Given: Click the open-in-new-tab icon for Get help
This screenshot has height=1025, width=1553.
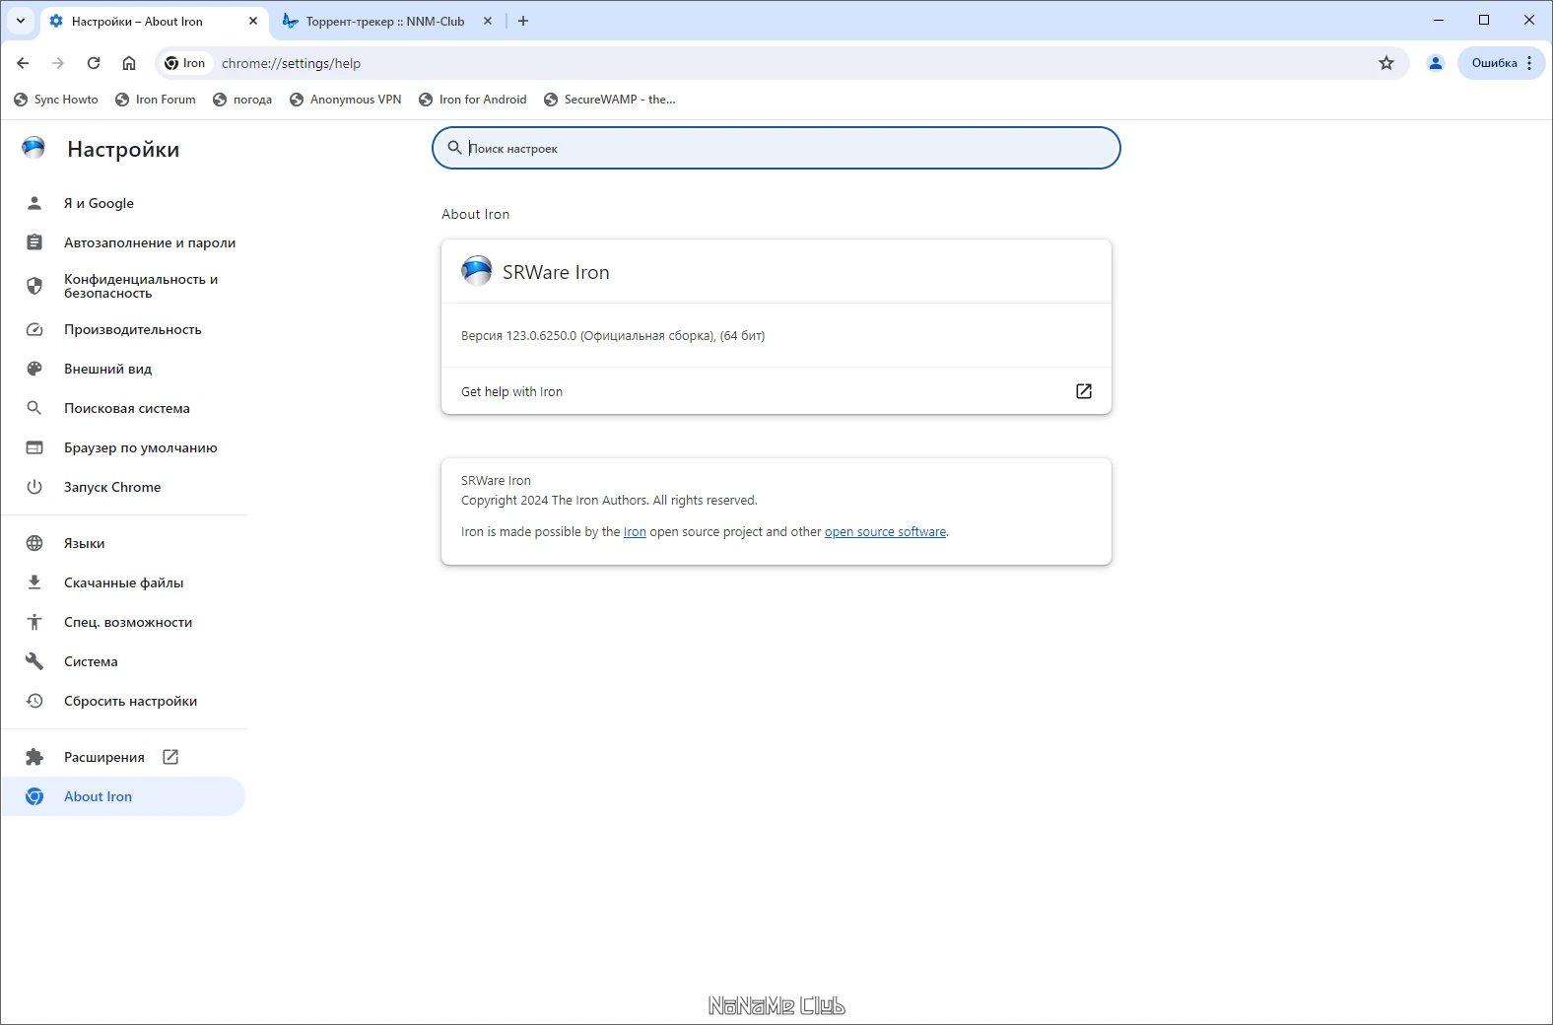Looking at the screenshot, I should click(x=1084, y=391).
